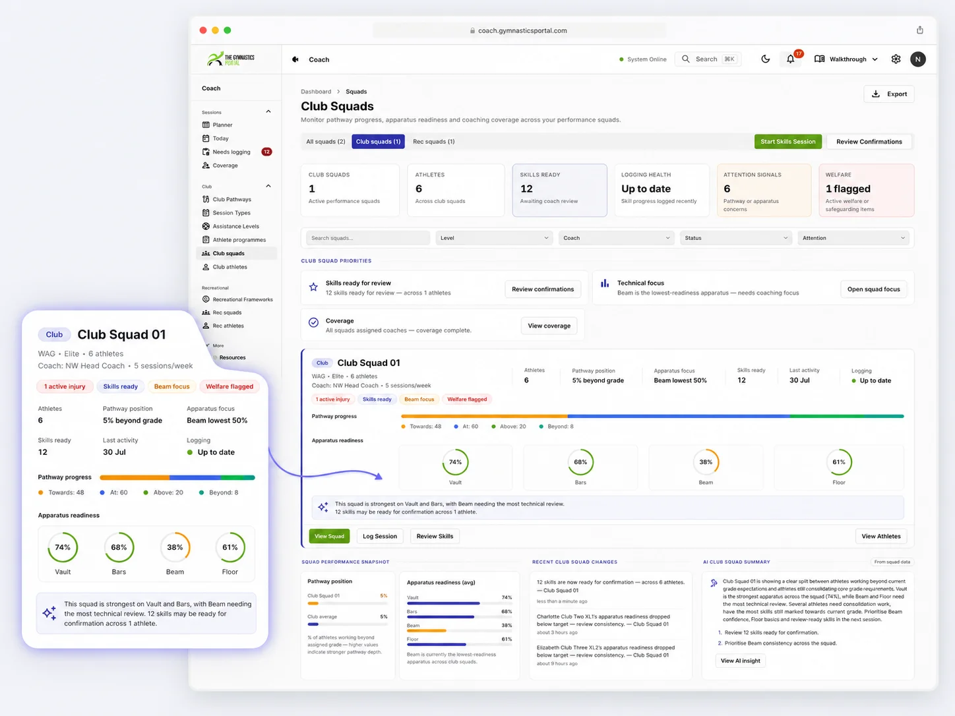Click 'System Online' status indicator
Image resolution: width=955 pixels, height=716 pixels.
643,59
